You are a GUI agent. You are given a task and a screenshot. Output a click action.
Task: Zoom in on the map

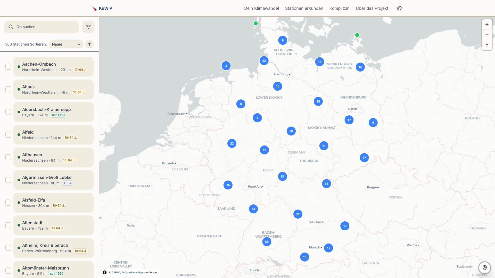pos(487,24)
